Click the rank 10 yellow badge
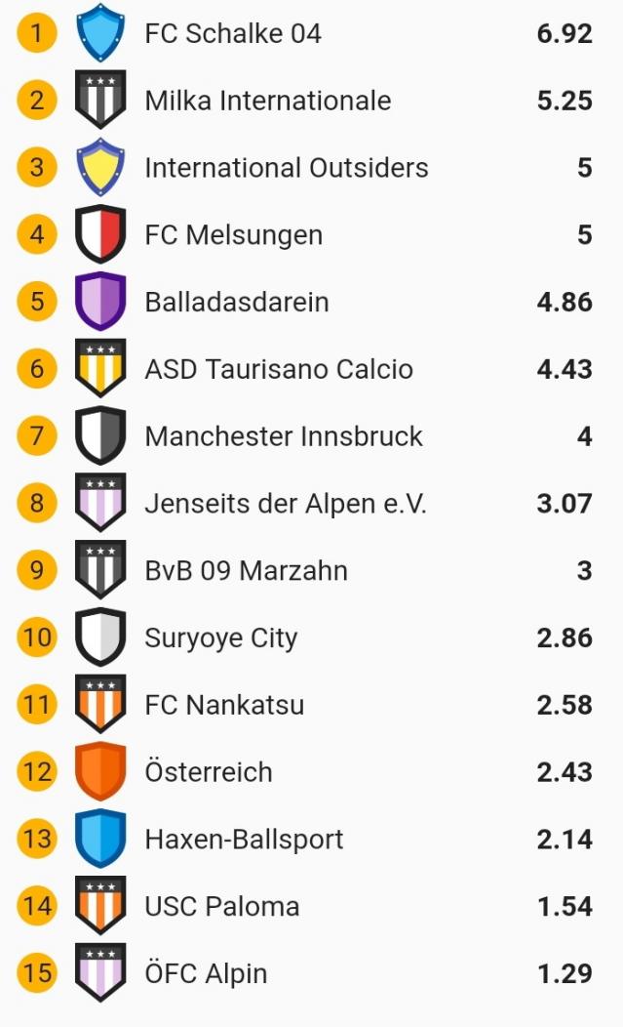The height and width of the screenshot is (1027, 623). [37, 637]
